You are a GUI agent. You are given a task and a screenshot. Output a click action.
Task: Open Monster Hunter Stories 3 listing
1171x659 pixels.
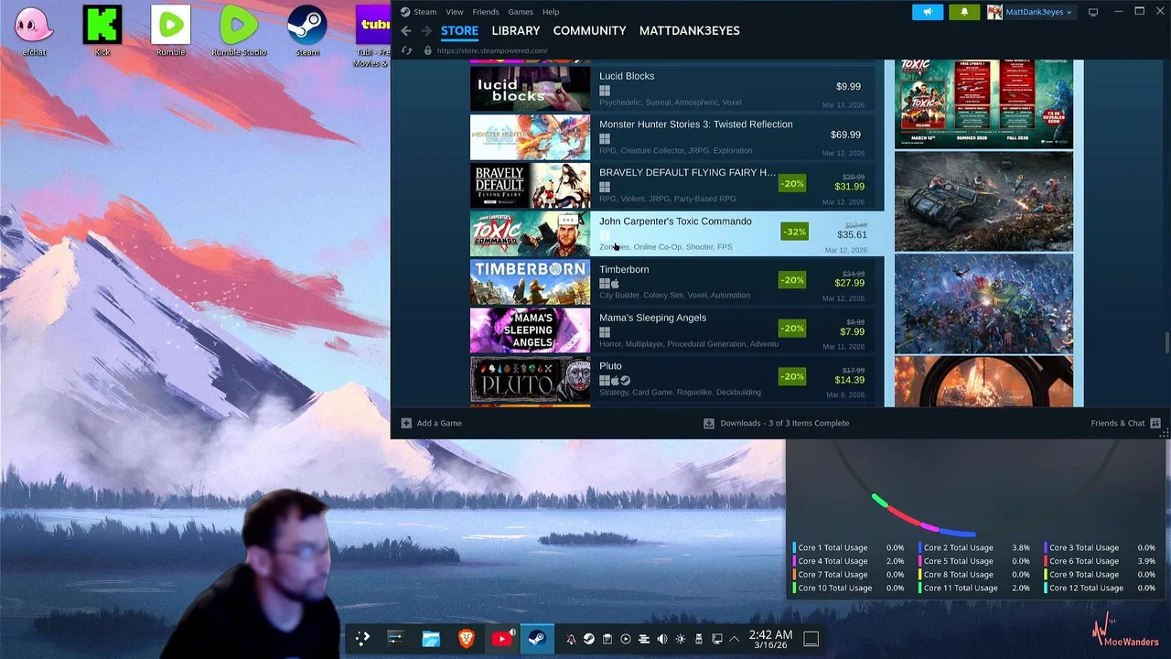[x=677, y=137]
